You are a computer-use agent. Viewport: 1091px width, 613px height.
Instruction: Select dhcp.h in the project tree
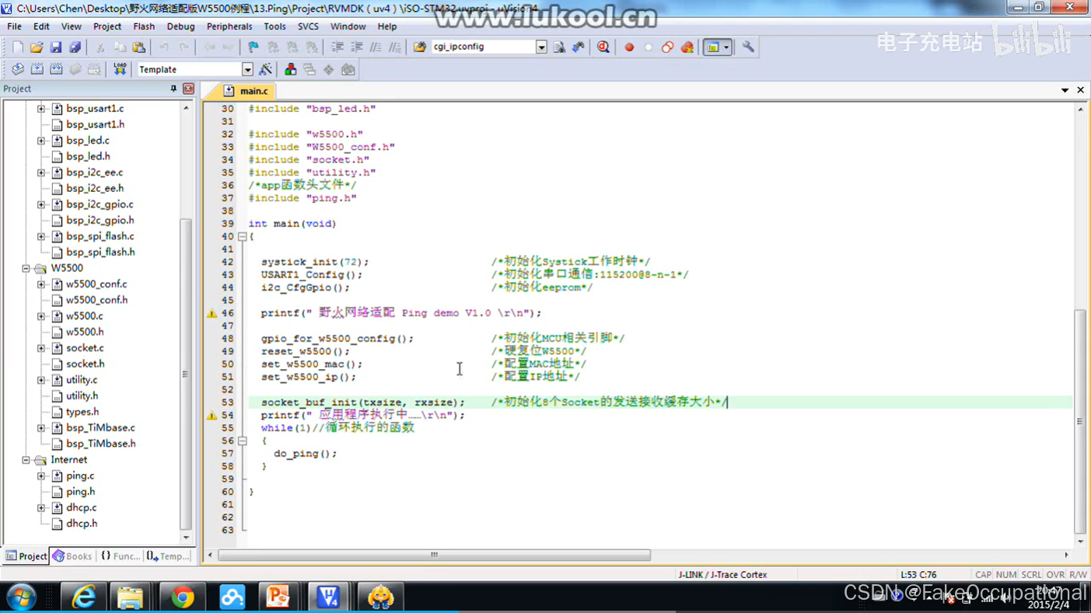[82, 524]
